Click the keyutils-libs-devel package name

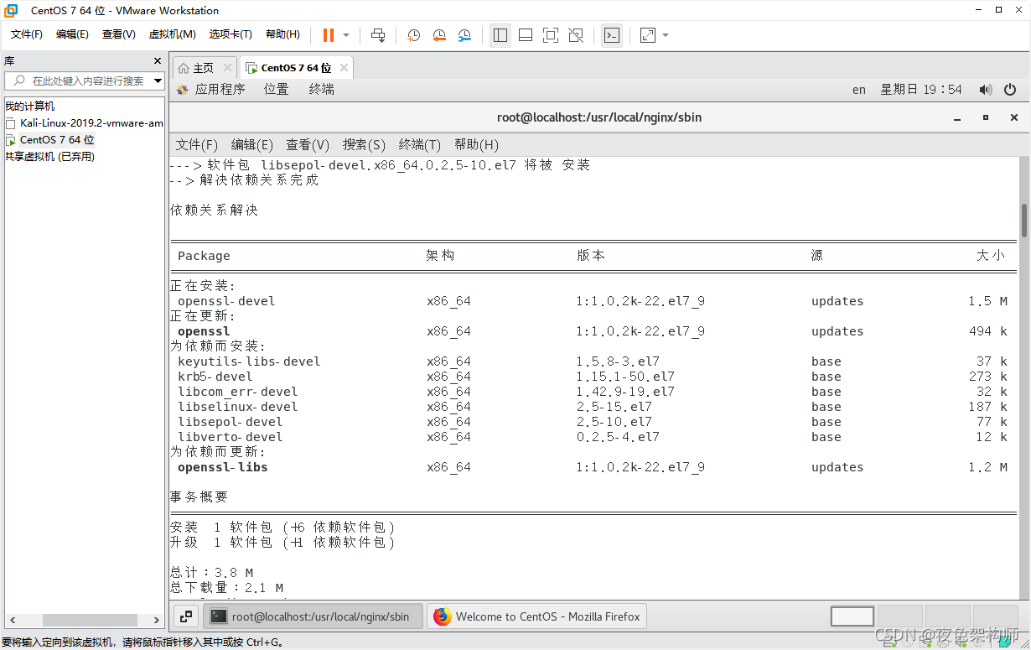[x=249, y=361]
